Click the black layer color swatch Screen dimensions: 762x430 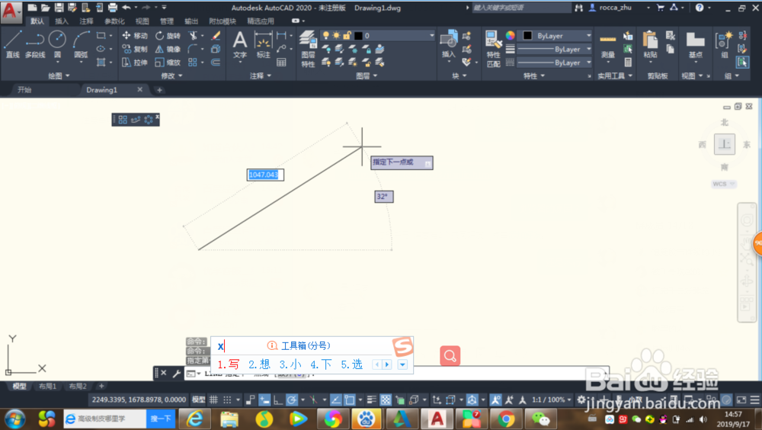pos(359,36)
